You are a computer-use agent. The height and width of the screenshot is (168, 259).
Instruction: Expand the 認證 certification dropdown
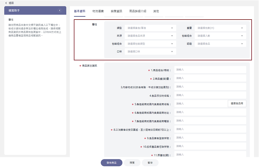[220, 44]
